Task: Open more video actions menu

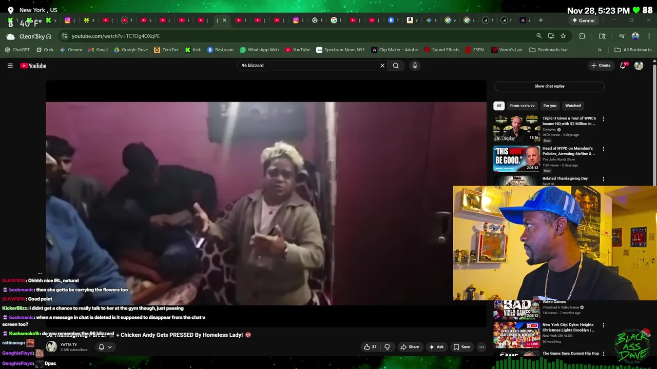Action: [x=481, y=347]
